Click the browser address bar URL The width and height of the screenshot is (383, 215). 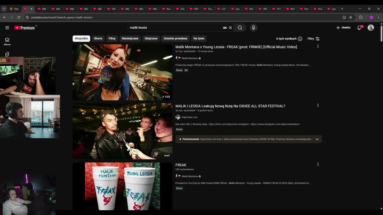click(62, 17)
